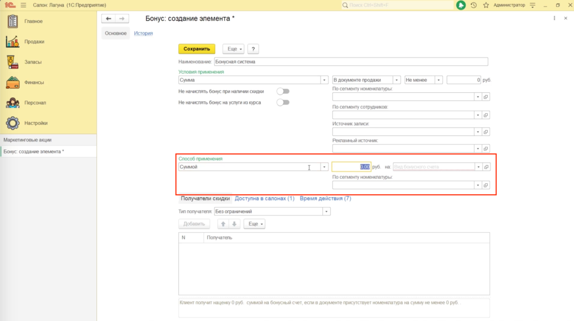Open the Продажи section icon

click(x=12, y=41)
